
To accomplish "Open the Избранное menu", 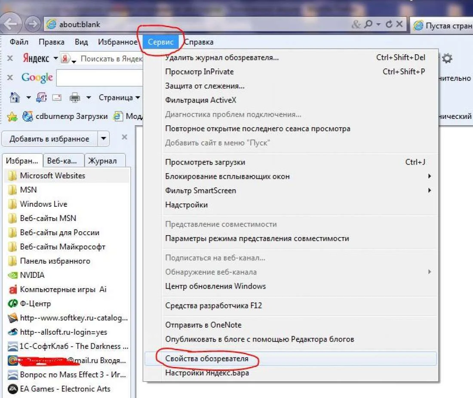I will point(118,42).
